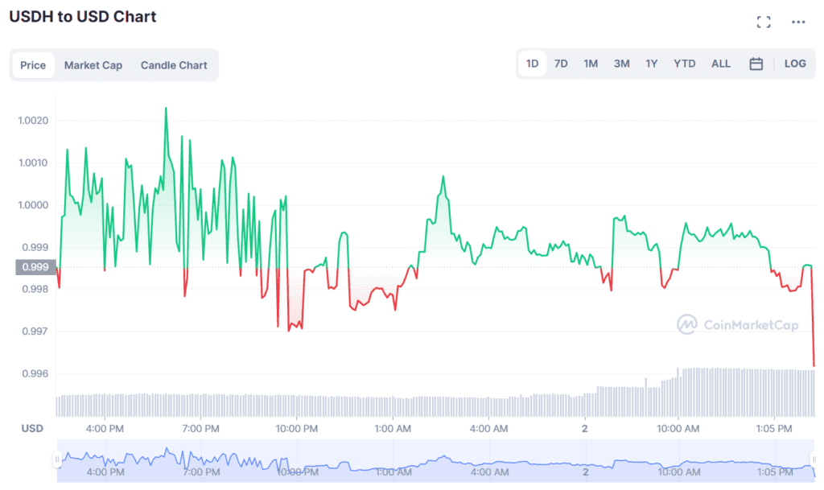Image resolution: width=824 pixels, height=490 pixels.
Task: Toggle the LOG scale option
Action: 794,64
